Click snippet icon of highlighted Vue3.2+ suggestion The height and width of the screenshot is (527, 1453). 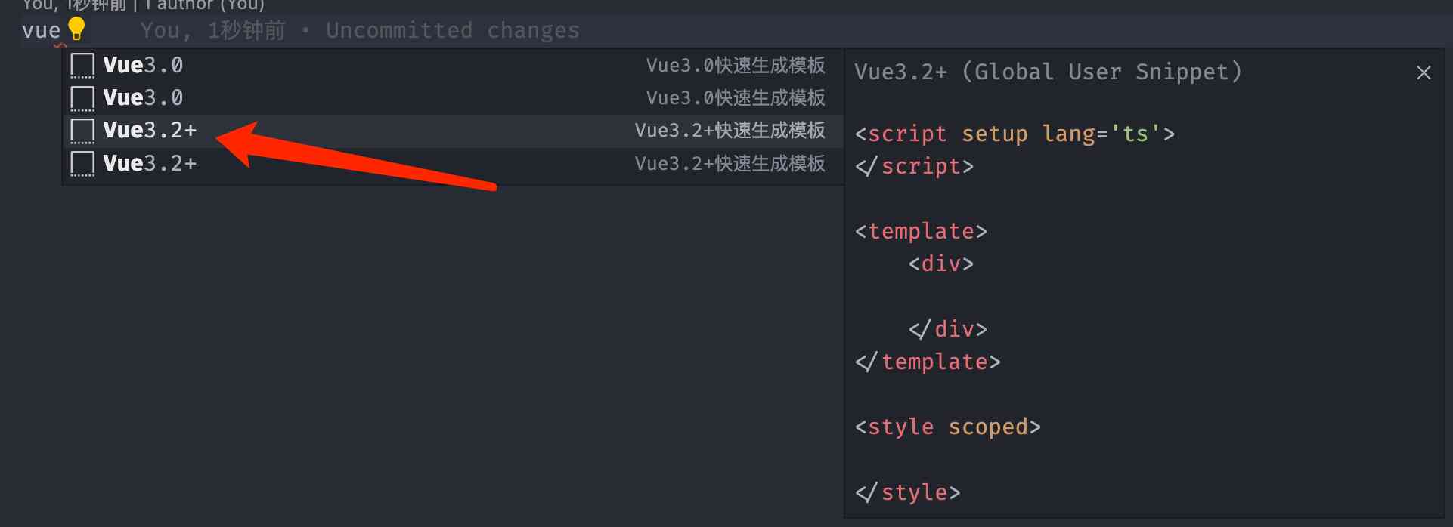point(82,131)
